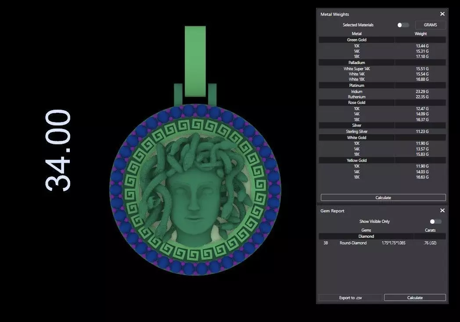
Task: Select the White Super 14K row
Action: (x=382, y=69)
